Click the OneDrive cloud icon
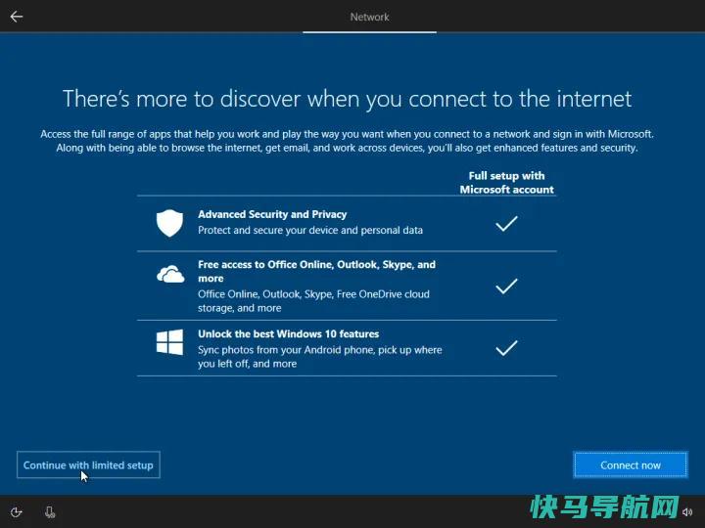The width and height of the screenshot is (705, 528). 170,274
